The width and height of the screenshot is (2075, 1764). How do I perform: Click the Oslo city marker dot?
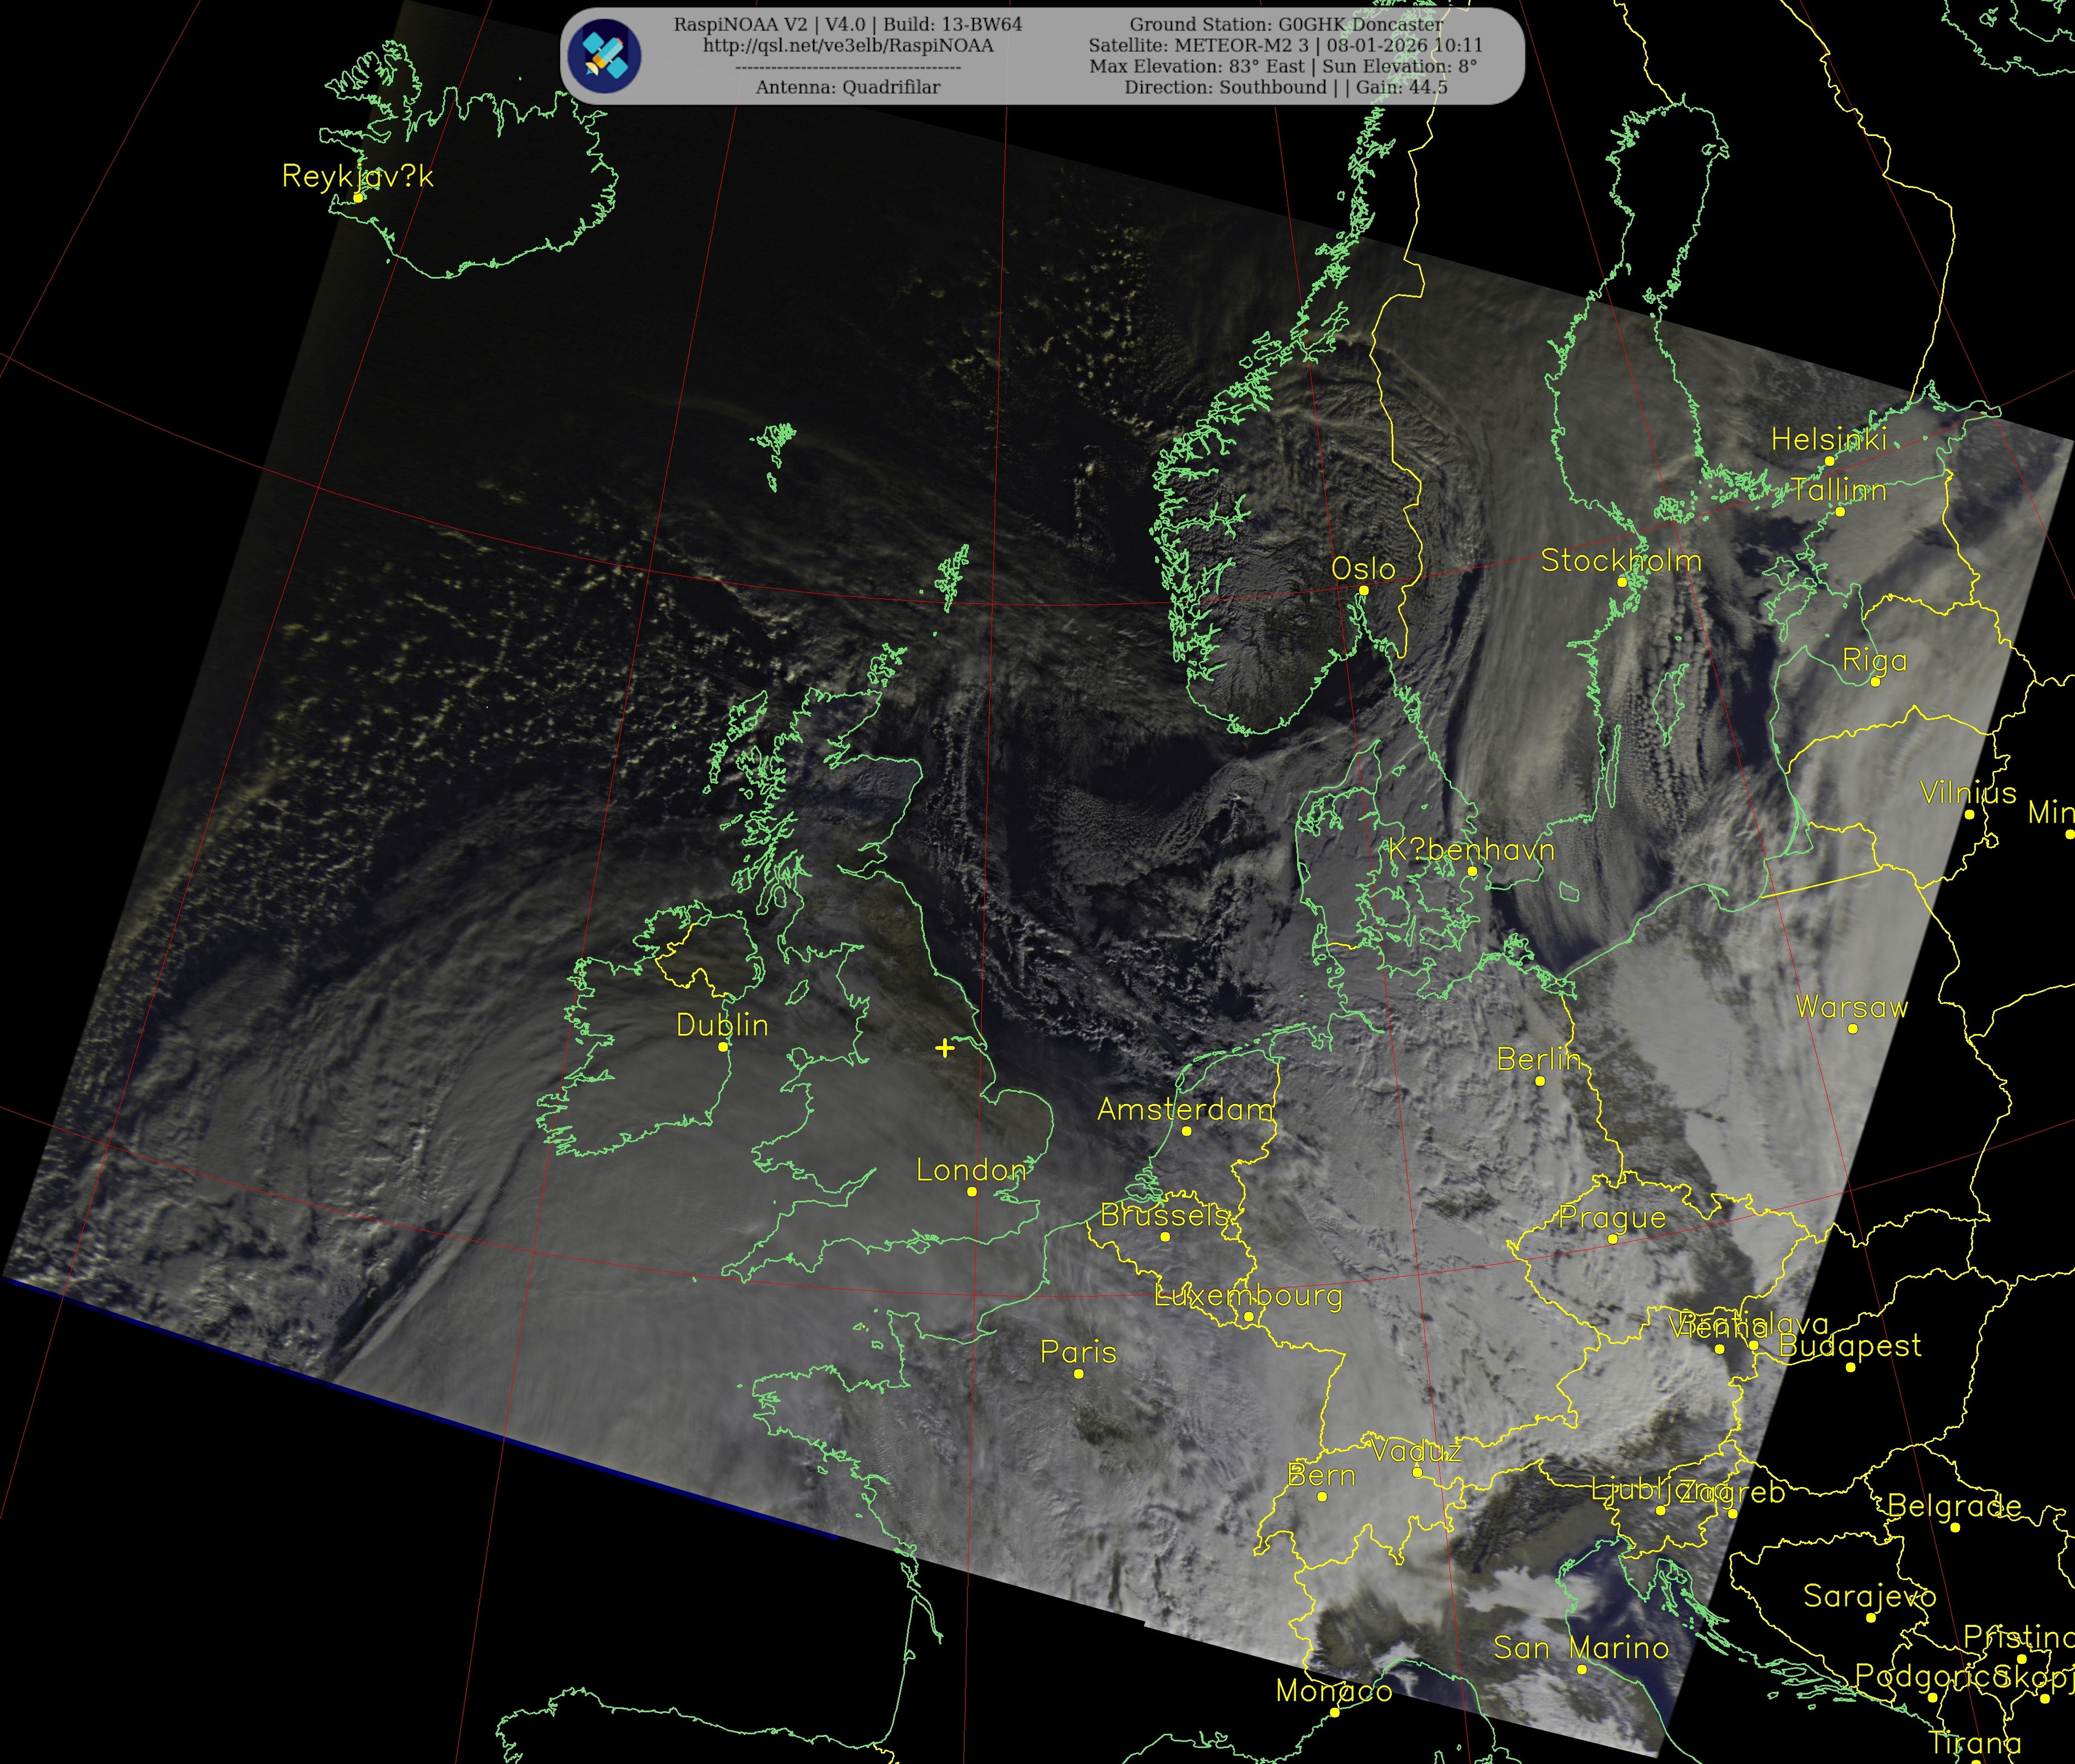click(x=1363, y=591)
